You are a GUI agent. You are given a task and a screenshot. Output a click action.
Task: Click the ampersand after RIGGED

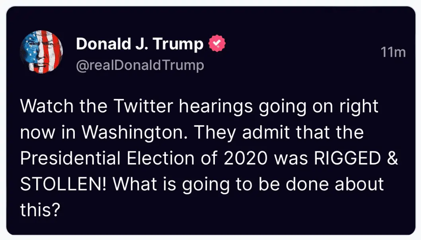393,159
